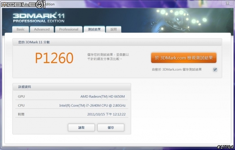Switch to the 說明 help tab
Image resolution: width=235 pixels, height=150 pixels.
tap(113, 29)
